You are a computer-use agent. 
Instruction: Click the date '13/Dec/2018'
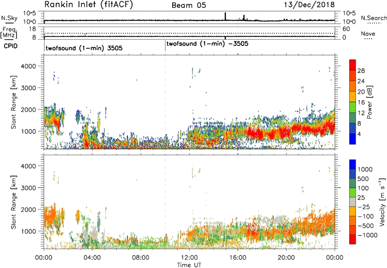tap(309, 5)
